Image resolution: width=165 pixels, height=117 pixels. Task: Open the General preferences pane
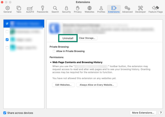pos(7,10)
